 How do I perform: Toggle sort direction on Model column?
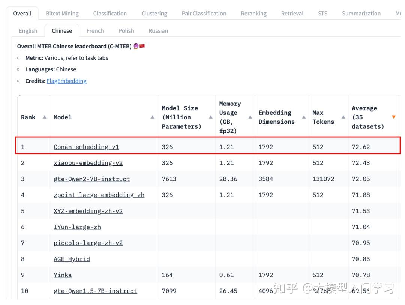pos(151,117)
